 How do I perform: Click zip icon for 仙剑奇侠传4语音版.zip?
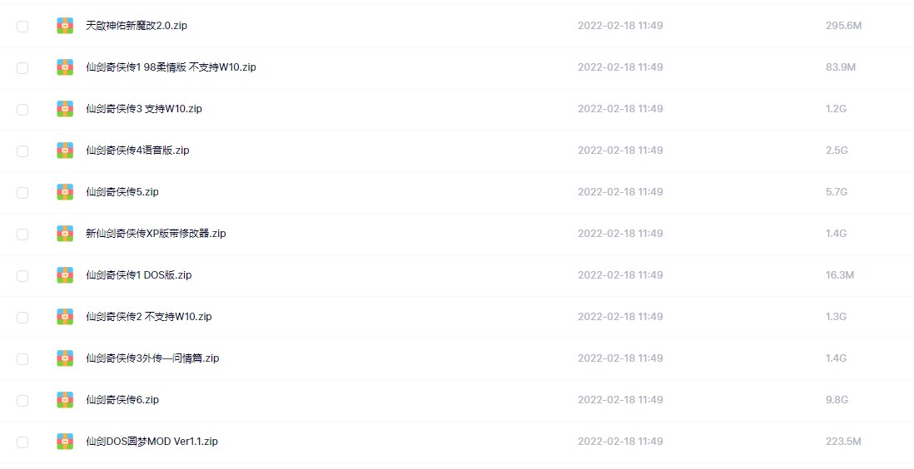click(65, 151)
